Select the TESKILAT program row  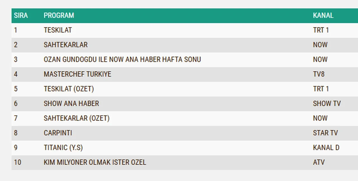[x=58, y=30]
